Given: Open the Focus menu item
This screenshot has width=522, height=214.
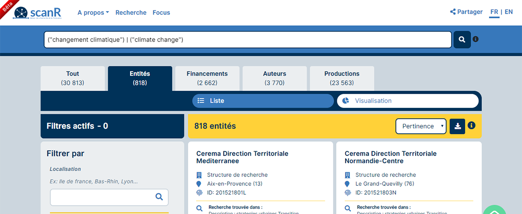Looking at the screenshot, I should tap(162, 12).
